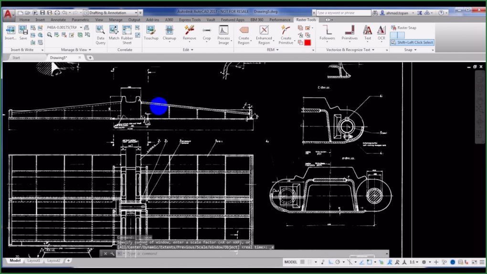The height and width of the screenshot is (274, 487).
Task: Click the Save raster image tool
Action: [x=23, y=32]
